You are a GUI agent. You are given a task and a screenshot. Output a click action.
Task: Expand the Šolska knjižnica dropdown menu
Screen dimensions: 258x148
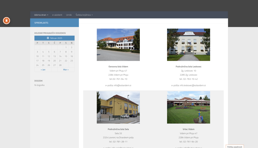coord(84,15)
